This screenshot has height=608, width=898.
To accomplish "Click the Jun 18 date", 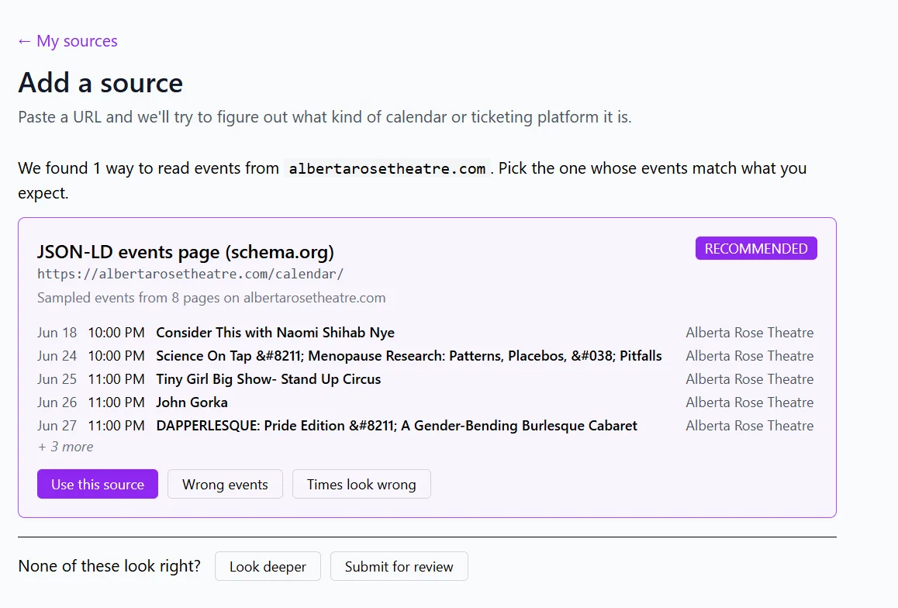I will click(57, 333).
